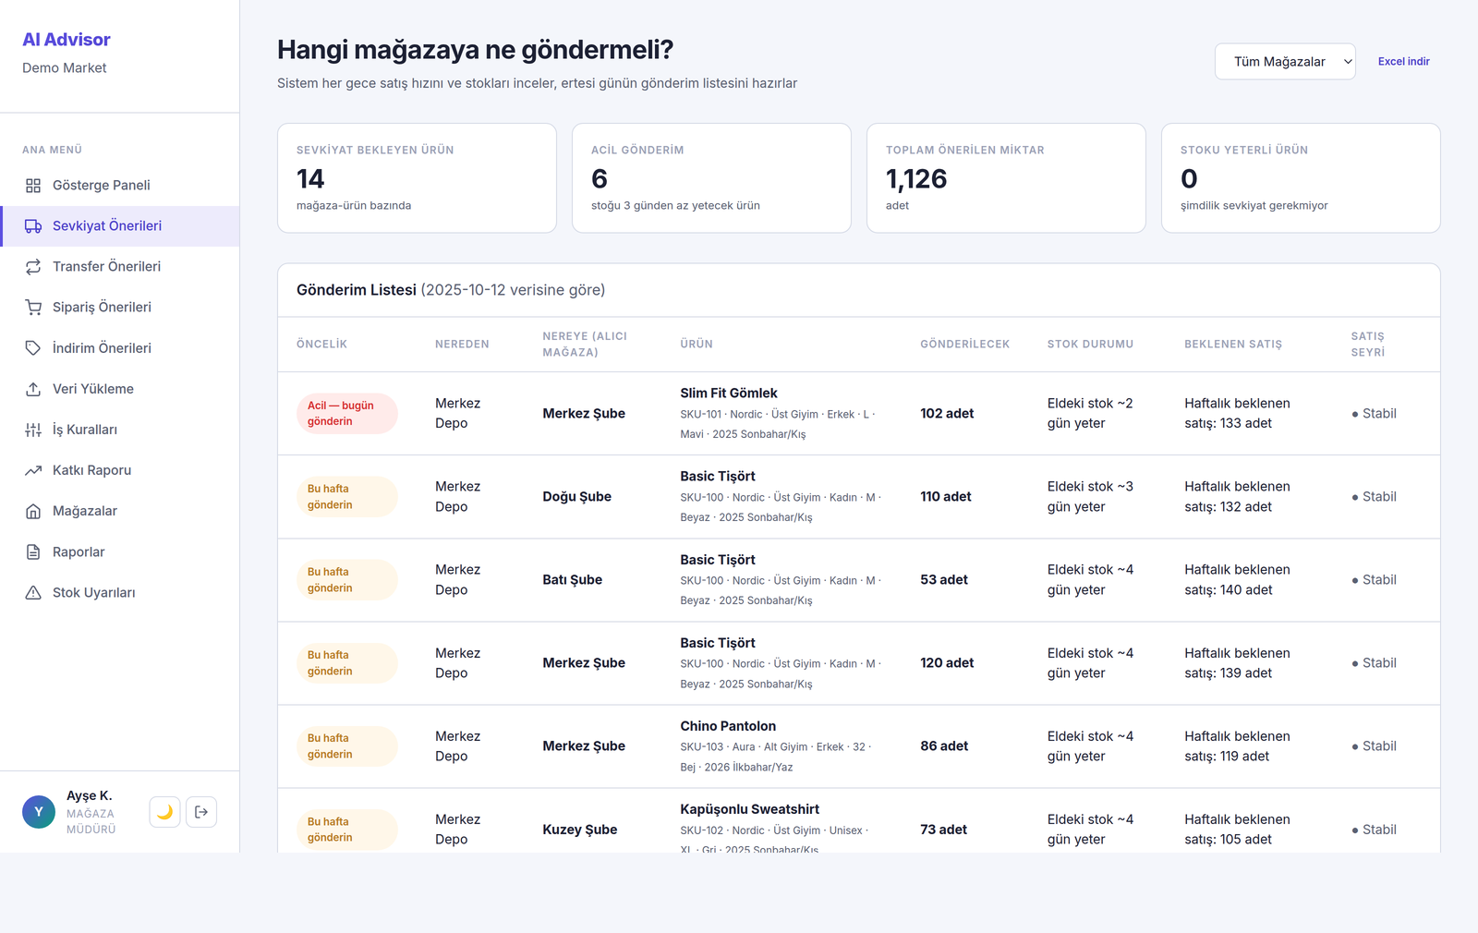Image resolution: width=1478 pixels, height=933 pixels.
Task: Click the Acil — bugün gönderin badge
Action: [x=346, y=414]
